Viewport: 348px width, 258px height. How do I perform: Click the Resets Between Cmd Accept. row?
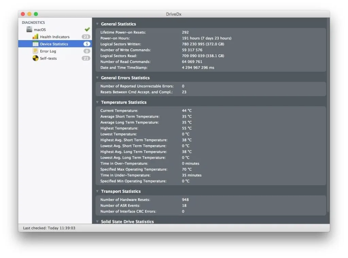click(211, 92)
